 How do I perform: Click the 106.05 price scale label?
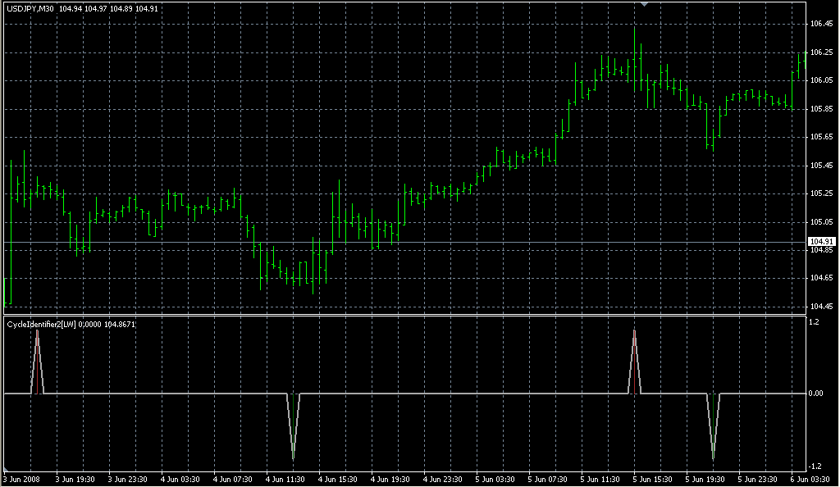point(821,80)
